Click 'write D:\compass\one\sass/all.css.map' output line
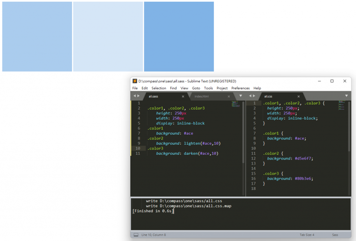 coord(189,206)
